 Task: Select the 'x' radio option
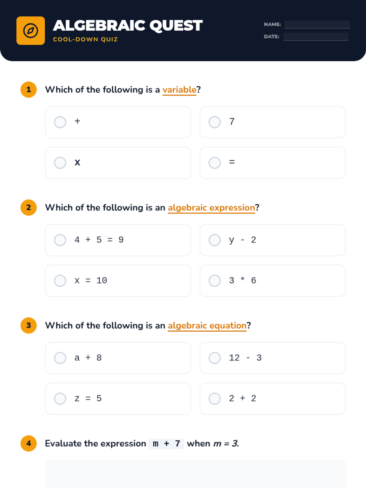(x=60, y=163)
